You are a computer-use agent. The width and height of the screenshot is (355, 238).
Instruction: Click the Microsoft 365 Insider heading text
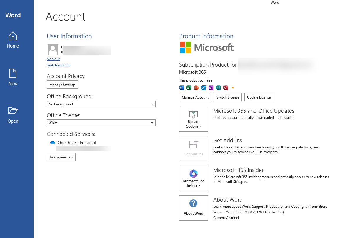(x=239, y=170)
